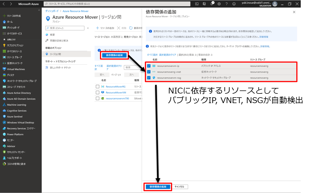Click the 検索 (Ctrl+/) menu search field
This screenshot has width=309, height=193.
pos(65,28)
